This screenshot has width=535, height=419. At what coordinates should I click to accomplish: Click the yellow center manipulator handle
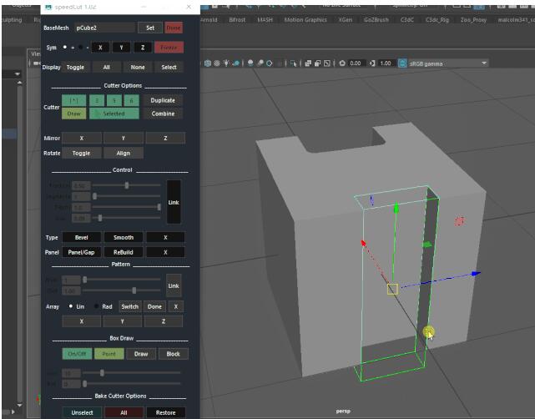[391, 289]
